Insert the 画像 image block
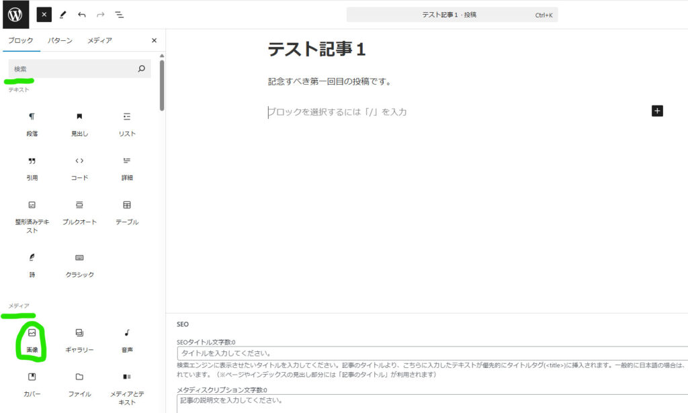The height and width of the screenshot is (413, 688). pos(32,340)
